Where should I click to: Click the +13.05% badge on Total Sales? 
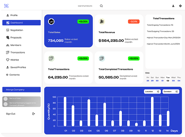pos(83,22)
